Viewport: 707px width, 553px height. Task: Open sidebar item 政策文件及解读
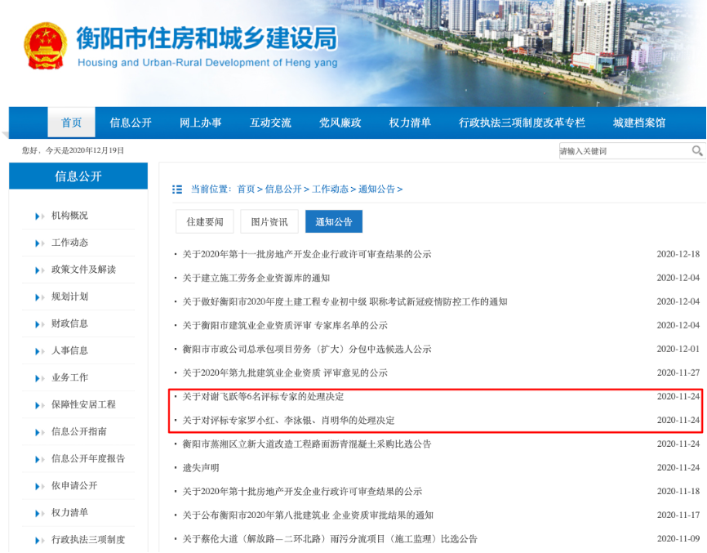(x=83, y=270)
